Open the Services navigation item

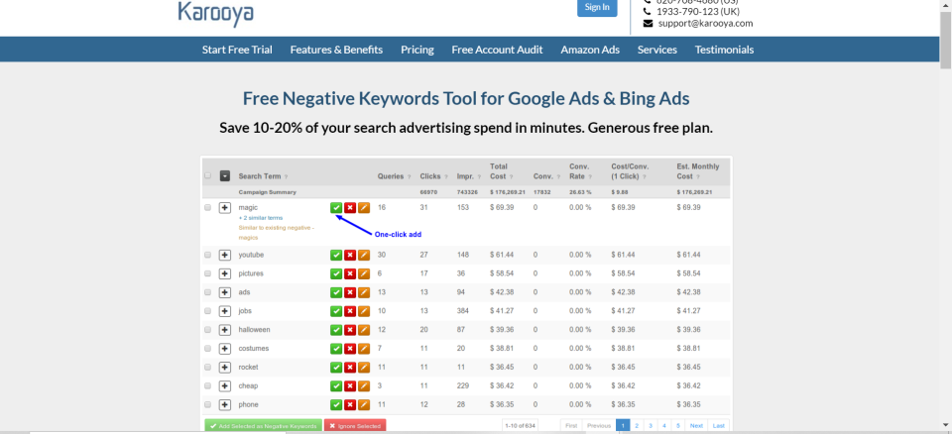point(656,50)
